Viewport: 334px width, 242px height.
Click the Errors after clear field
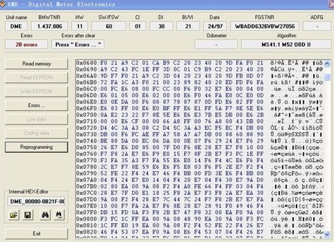[78, 45]
